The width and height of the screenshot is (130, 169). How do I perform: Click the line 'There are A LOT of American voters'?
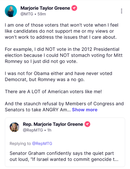[53, 92]
